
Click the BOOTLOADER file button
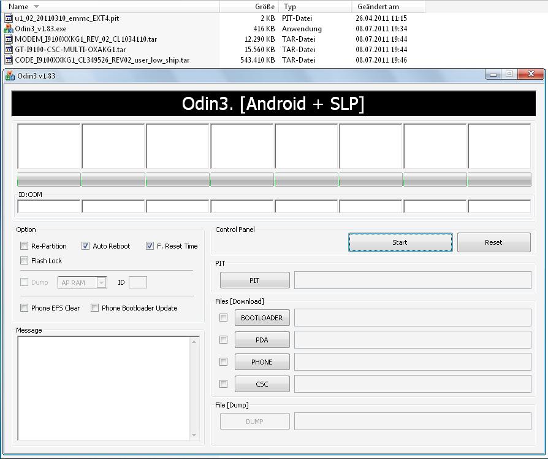(262, 318)
